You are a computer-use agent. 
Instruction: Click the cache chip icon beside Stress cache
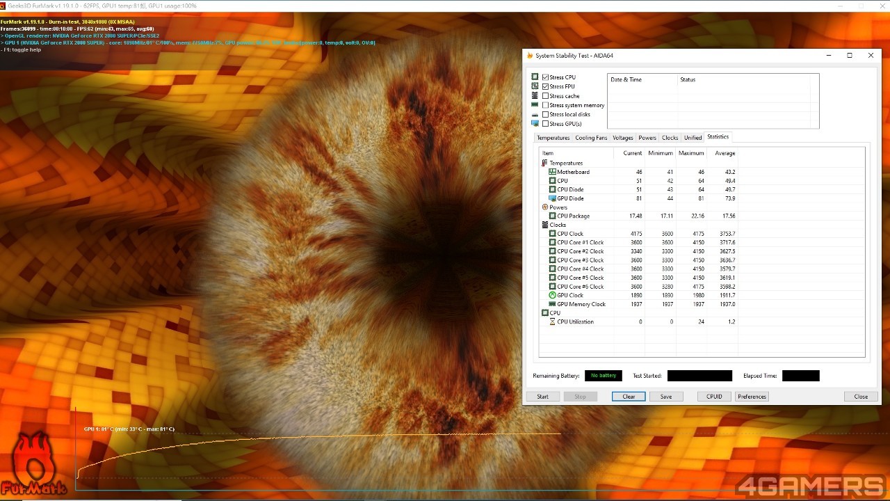535,95
